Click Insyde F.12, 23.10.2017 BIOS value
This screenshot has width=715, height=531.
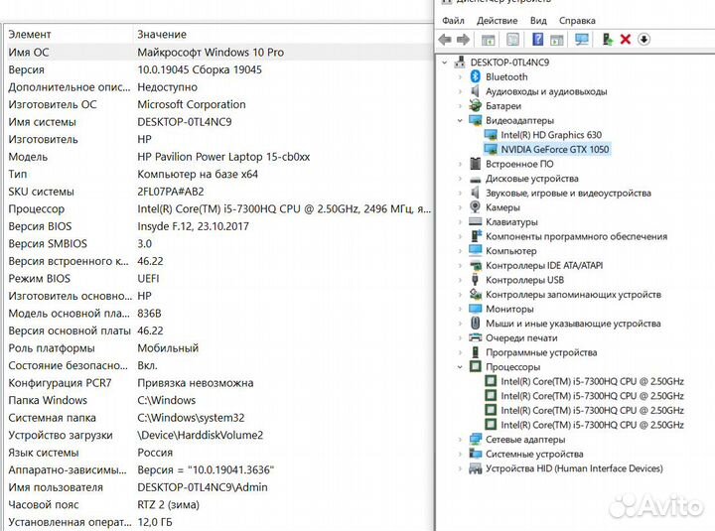pyautogui.click(x=193, y=226)
